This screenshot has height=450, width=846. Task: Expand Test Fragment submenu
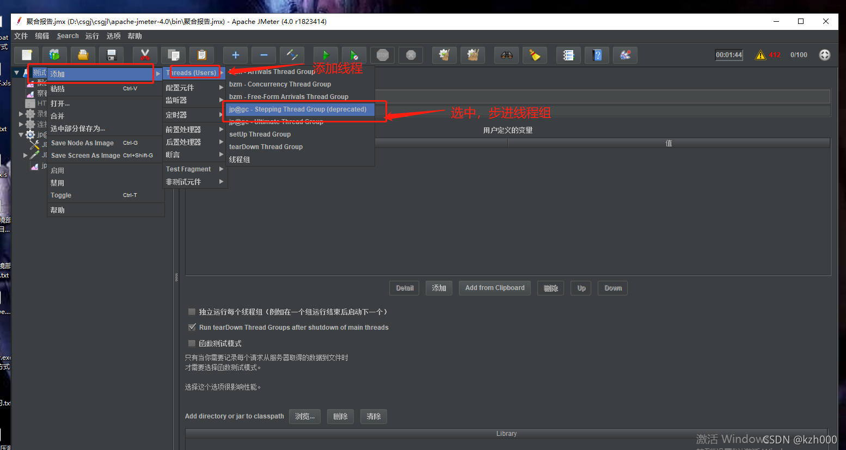pos(195,169)
